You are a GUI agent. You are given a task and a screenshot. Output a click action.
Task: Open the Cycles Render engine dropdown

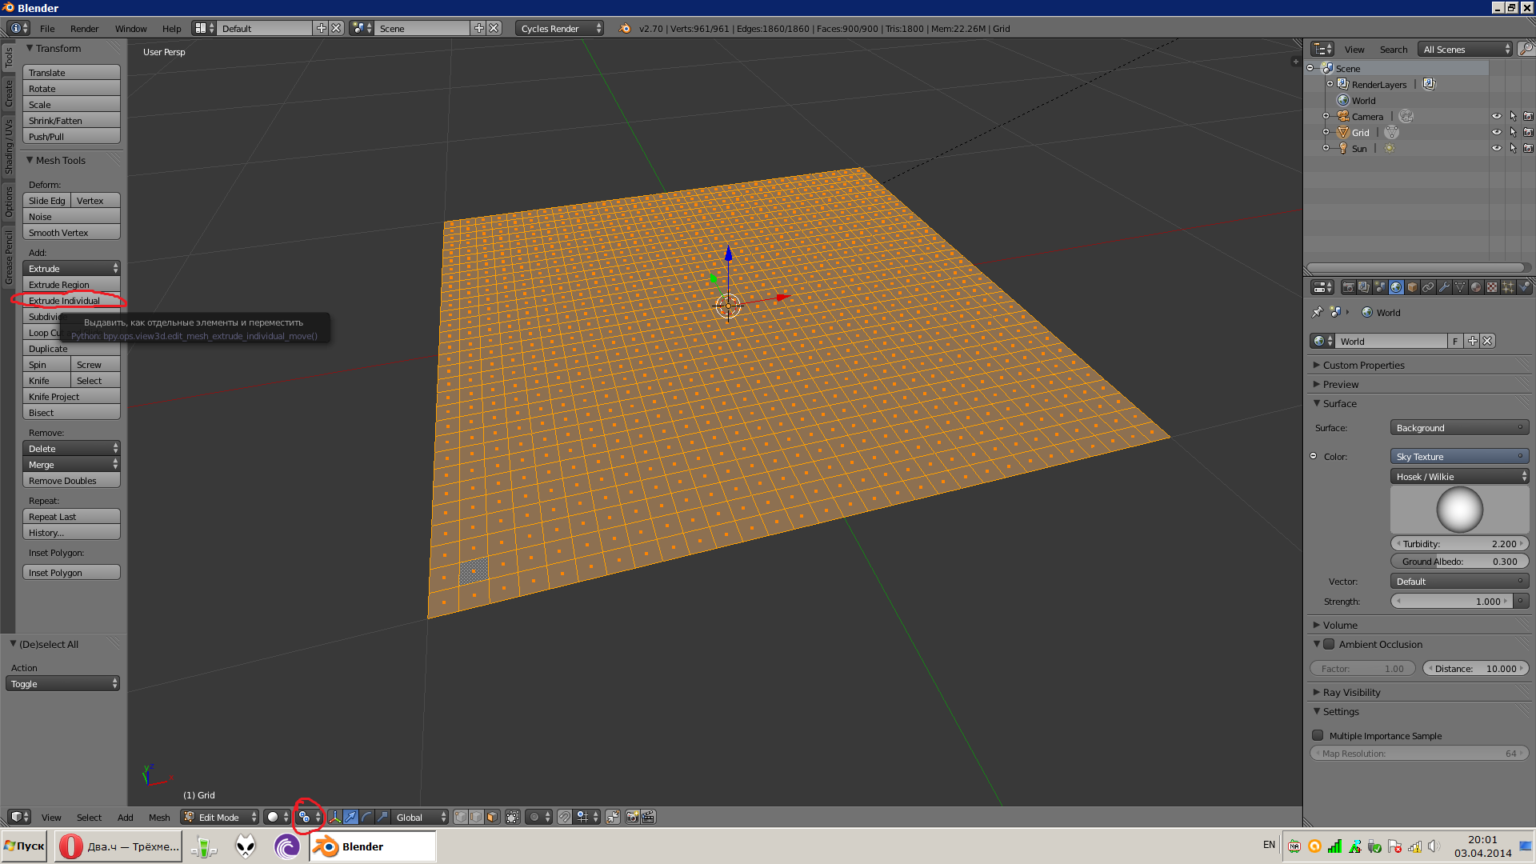tap(559, 28)
